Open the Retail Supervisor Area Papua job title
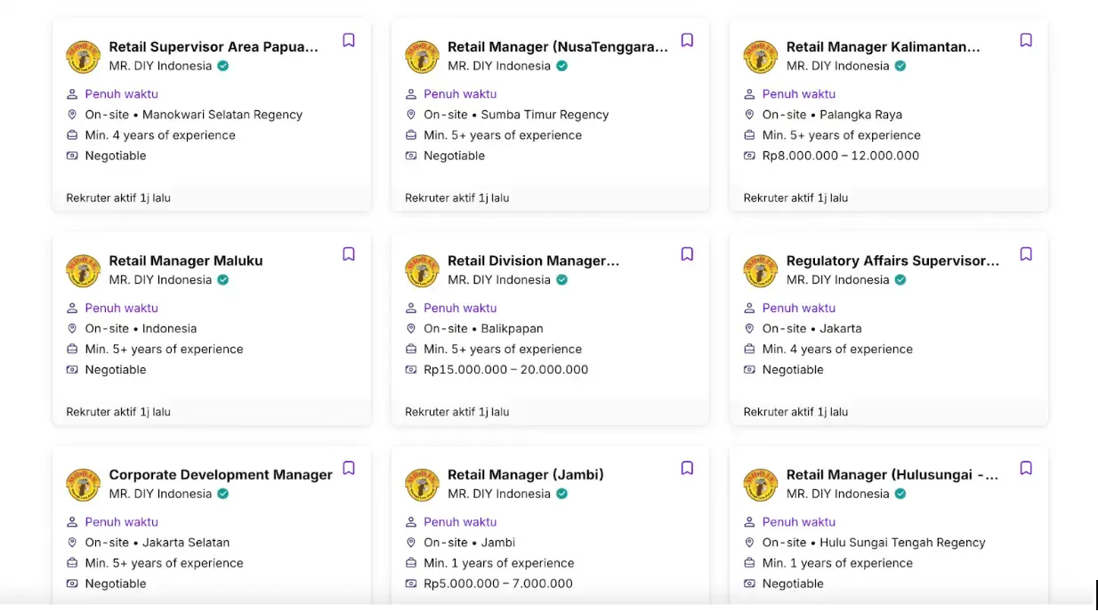This screenshot has width=1098, height=612. (x=214, y=47)
